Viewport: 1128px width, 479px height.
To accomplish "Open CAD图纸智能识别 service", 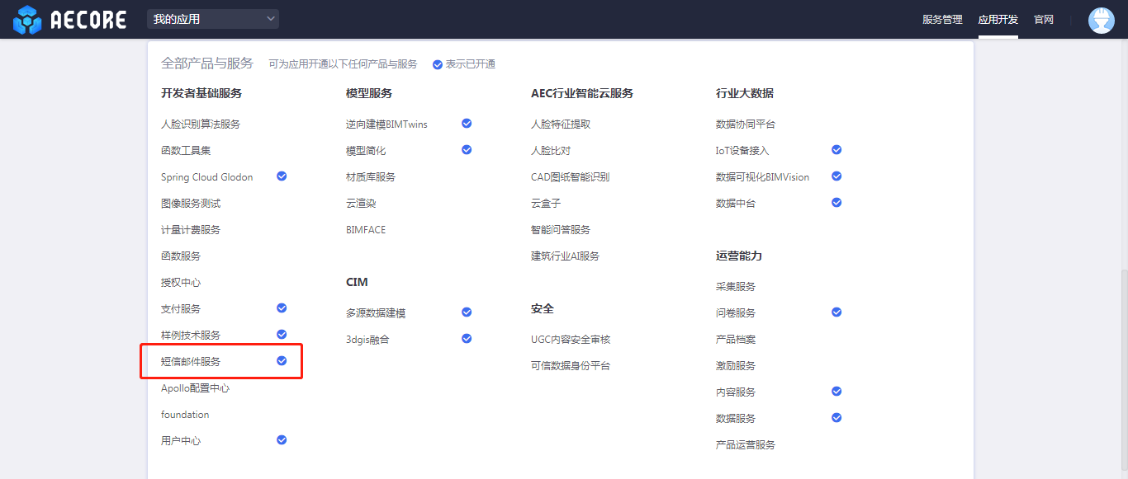I will (570, 177).
